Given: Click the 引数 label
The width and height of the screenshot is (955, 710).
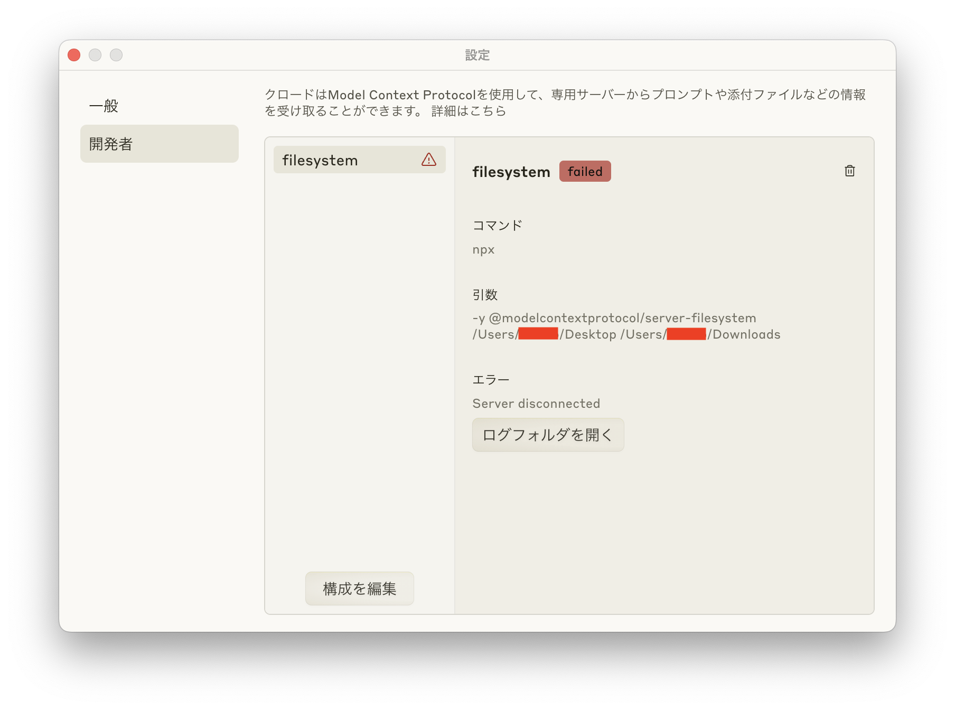Looking at the screenshot, I should [485, 295].
